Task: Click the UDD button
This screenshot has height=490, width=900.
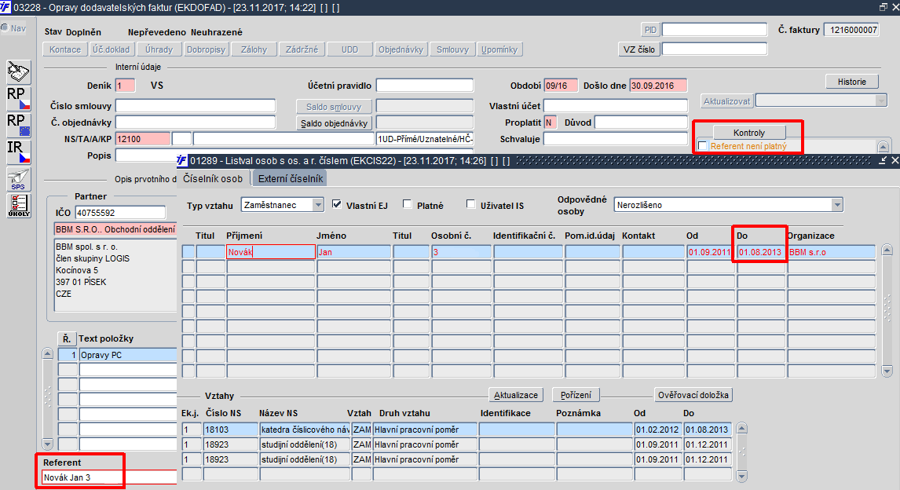Action: (x=349, y=49)
